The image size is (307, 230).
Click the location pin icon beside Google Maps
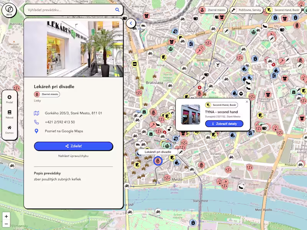tap(36, 131)
